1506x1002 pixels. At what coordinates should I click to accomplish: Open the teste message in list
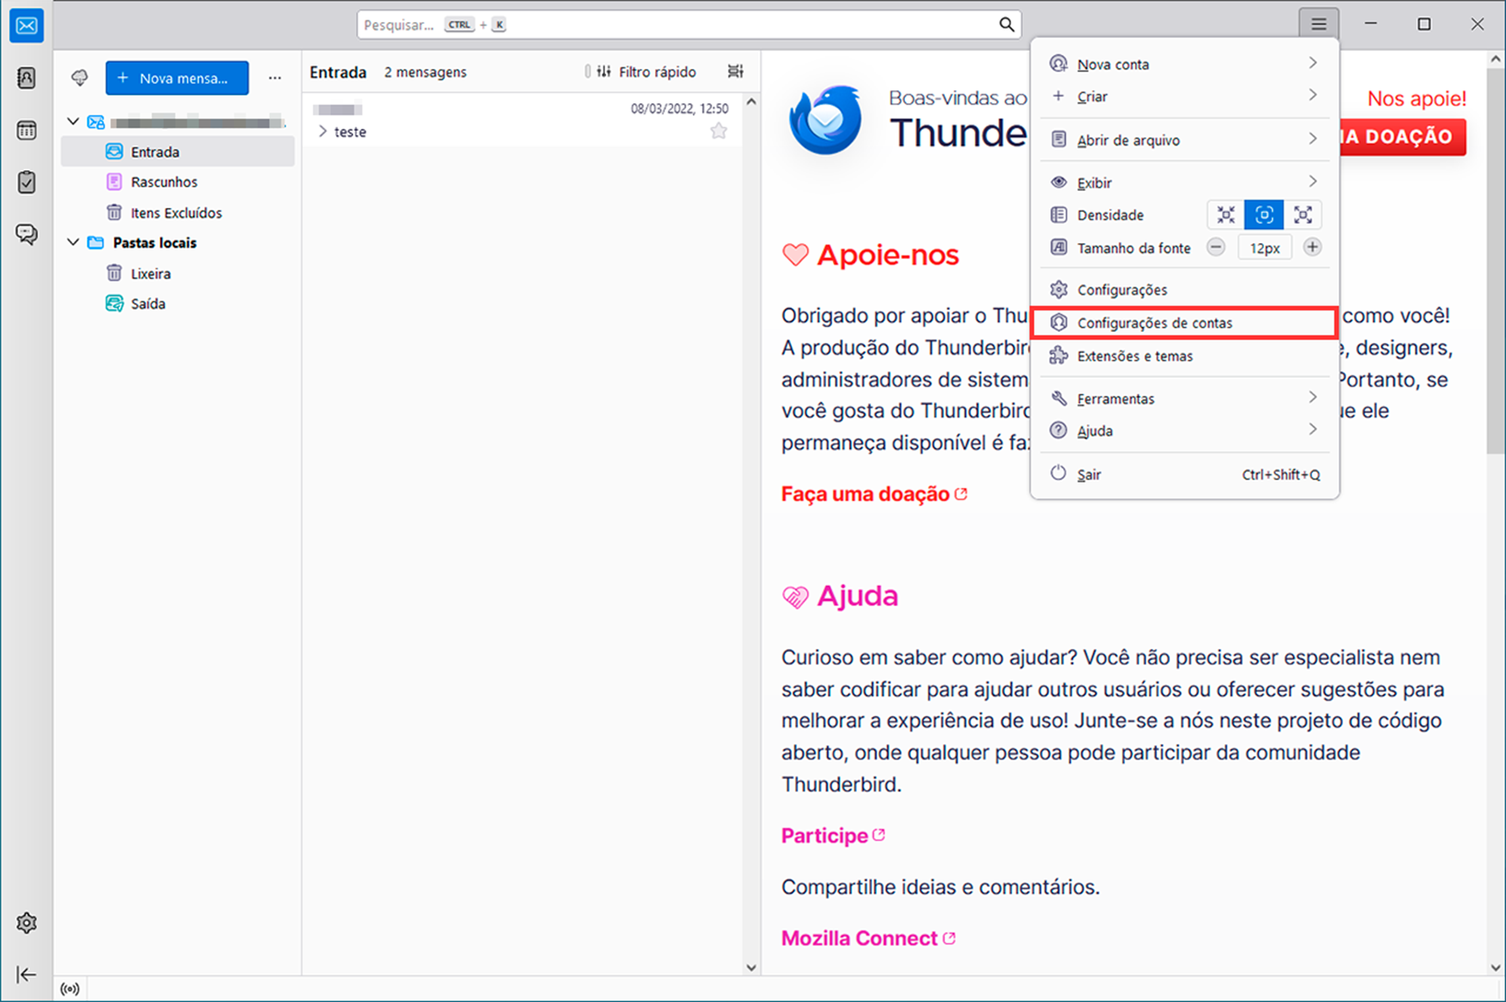coord(523,120)
